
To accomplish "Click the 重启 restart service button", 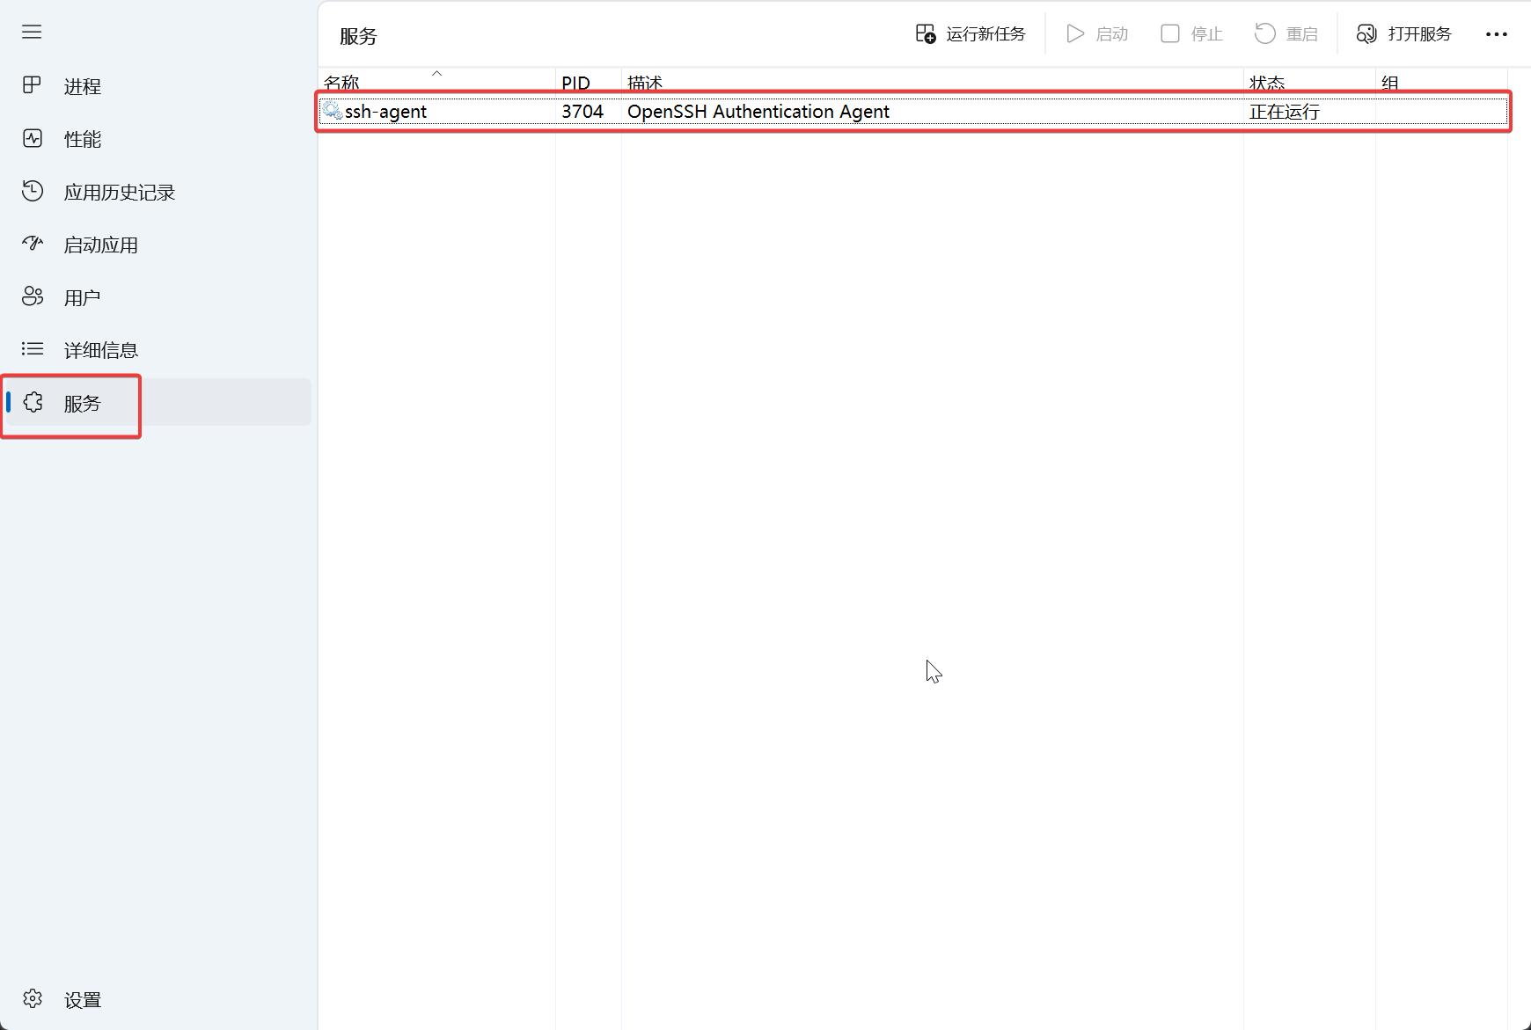I will pos(1286,34).
